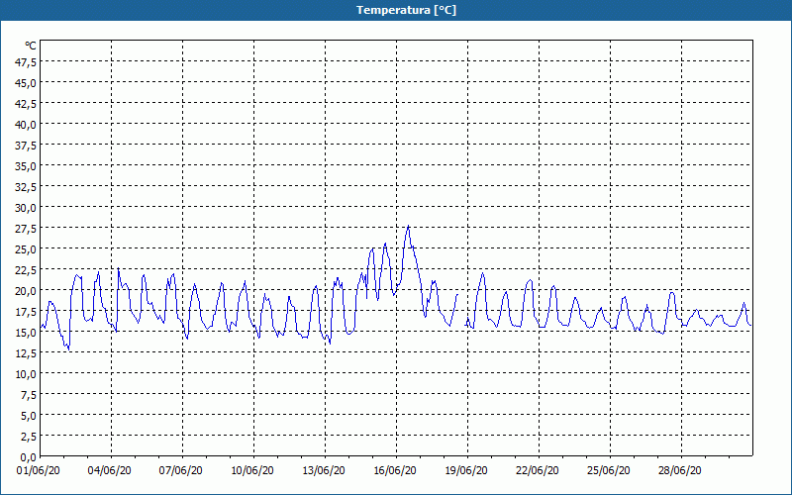The height and width of the screenshot is (495, 792).
Task: Select the 28/06/20 date label
Action: point(680,471)
